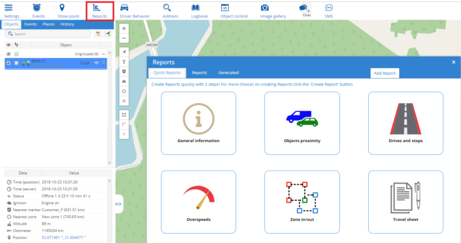Zoom in the map with plus button
Image resolution: width=461 pixels, height=243 pixels.
(x=124, y=29)
